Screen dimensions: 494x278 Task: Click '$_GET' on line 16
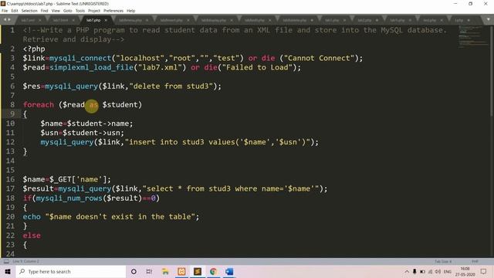point(60,179)
